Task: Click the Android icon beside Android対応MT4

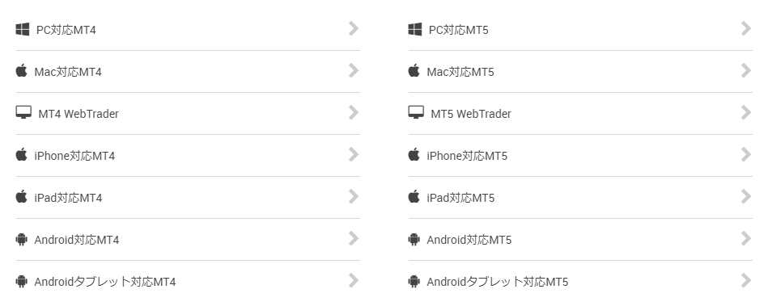Action: pyautogui.click(x=22, y=239)
